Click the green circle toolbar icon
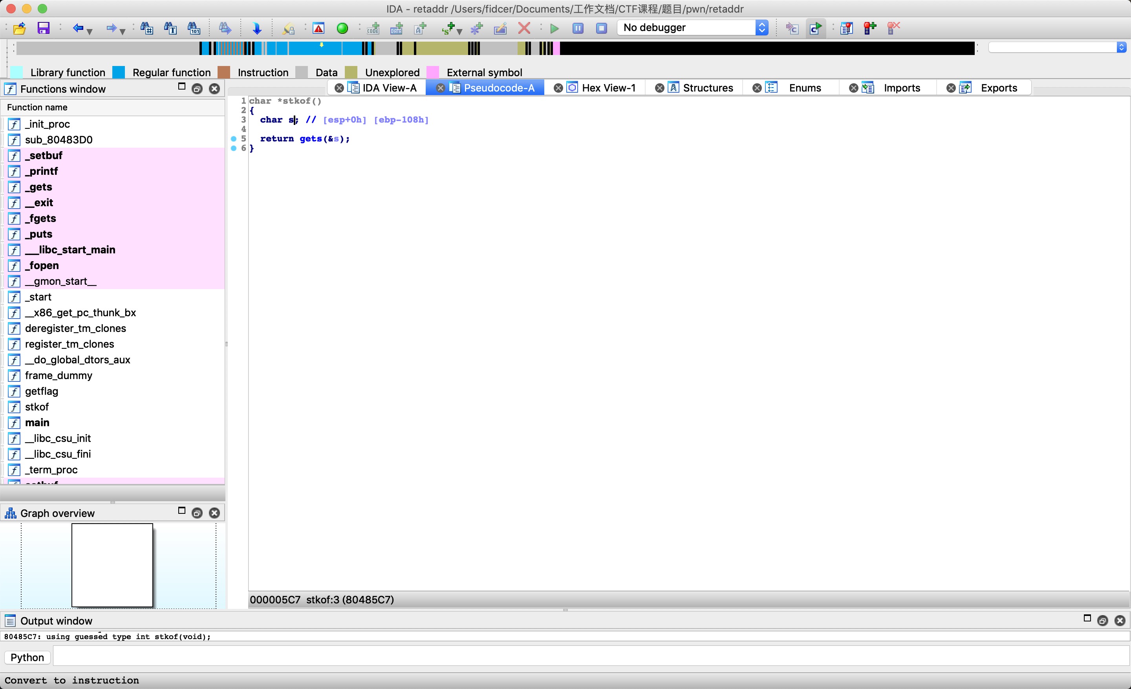 click(342, 28)
